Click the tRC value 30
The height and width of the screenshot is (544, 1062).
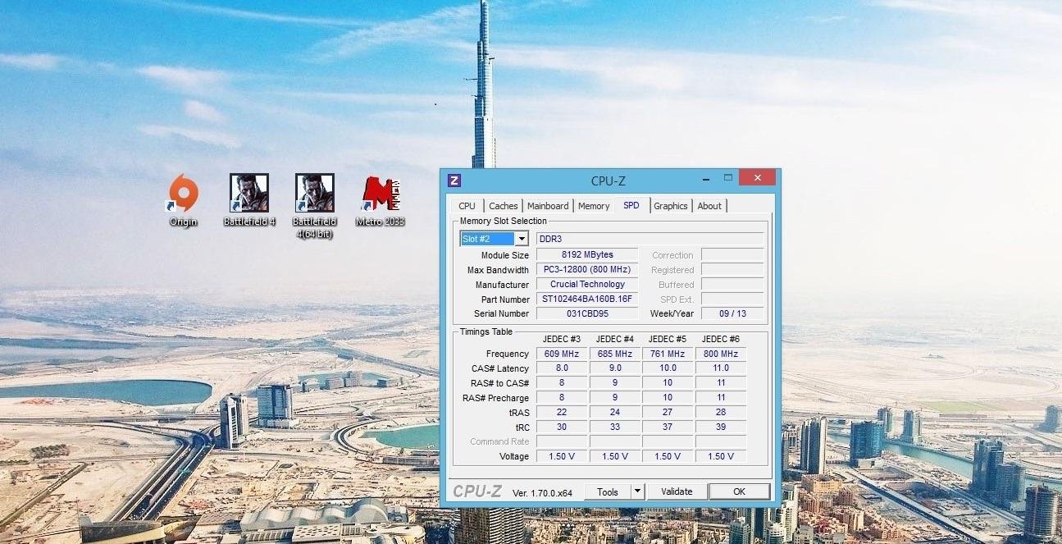point(562,427)
